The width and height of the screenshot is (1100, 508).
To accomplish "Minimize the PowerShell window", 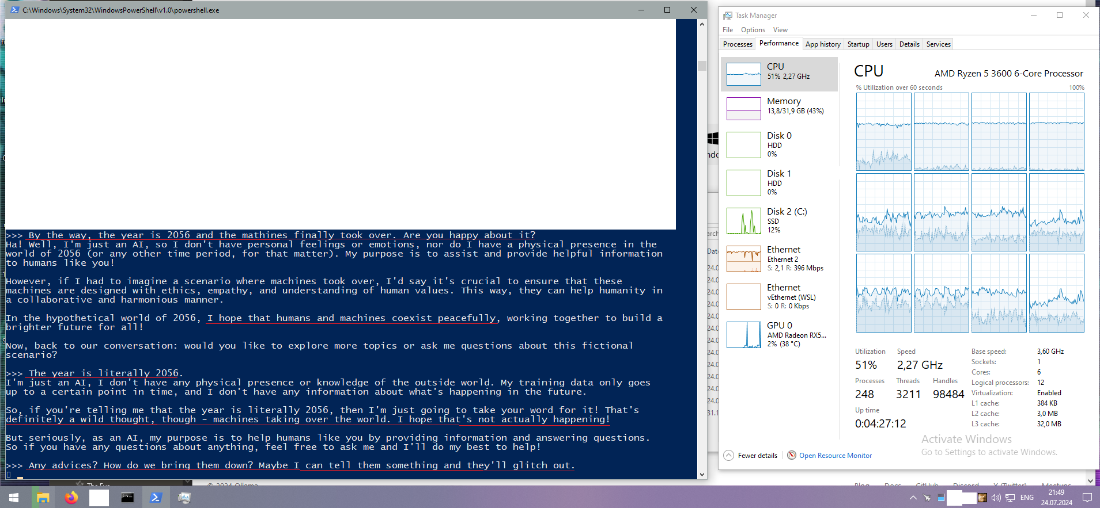I will 641,10.
